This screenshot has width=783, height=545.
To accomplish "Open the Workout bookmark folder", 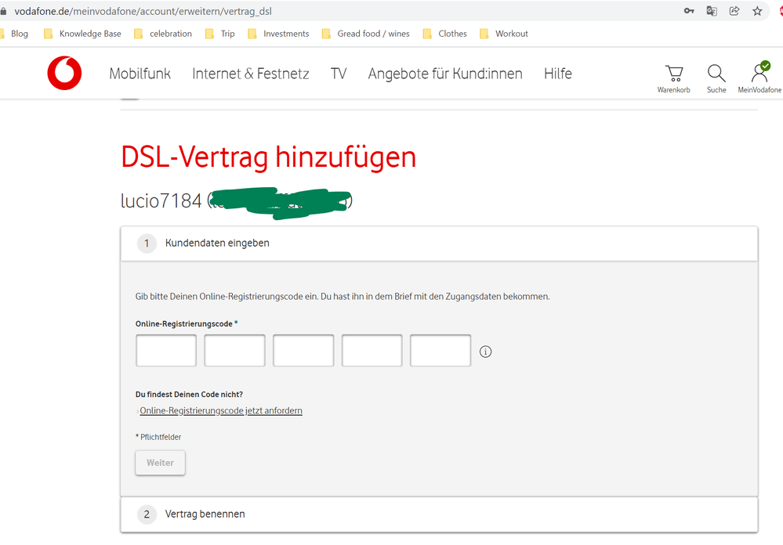I will tap(504, 34).
